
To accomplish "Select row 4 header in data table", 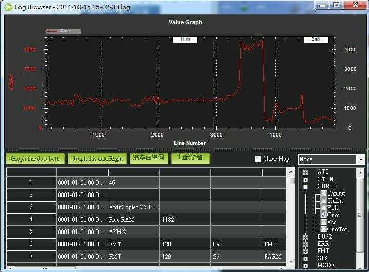I will coord(31,219).
